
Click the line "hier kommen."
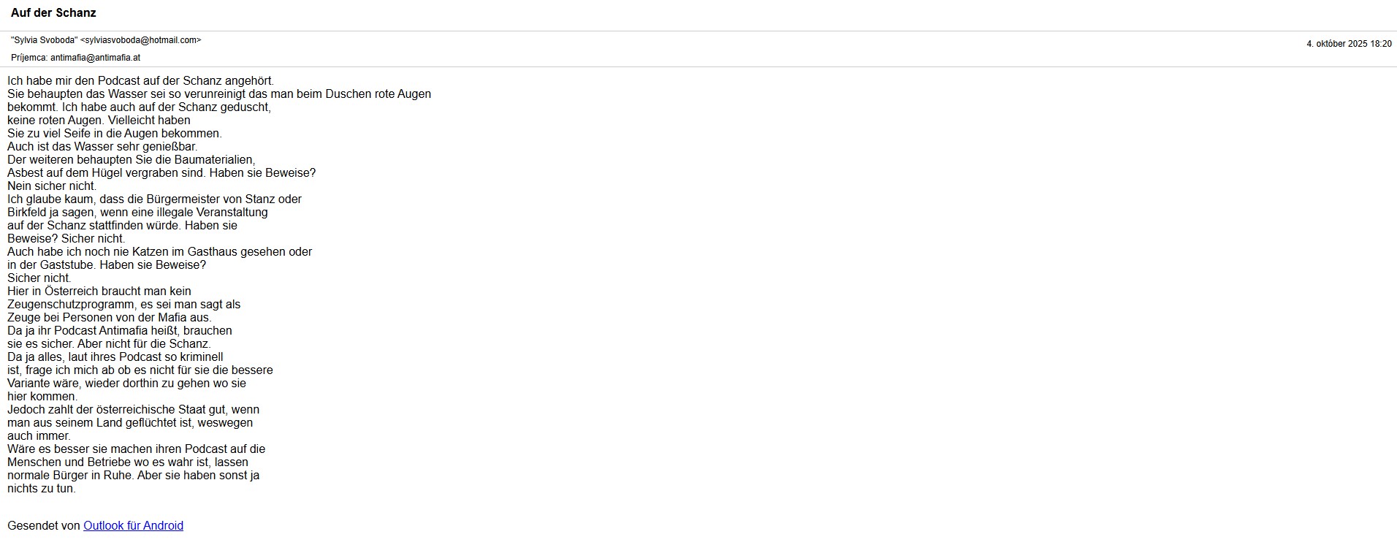click(x=42, y=397)
